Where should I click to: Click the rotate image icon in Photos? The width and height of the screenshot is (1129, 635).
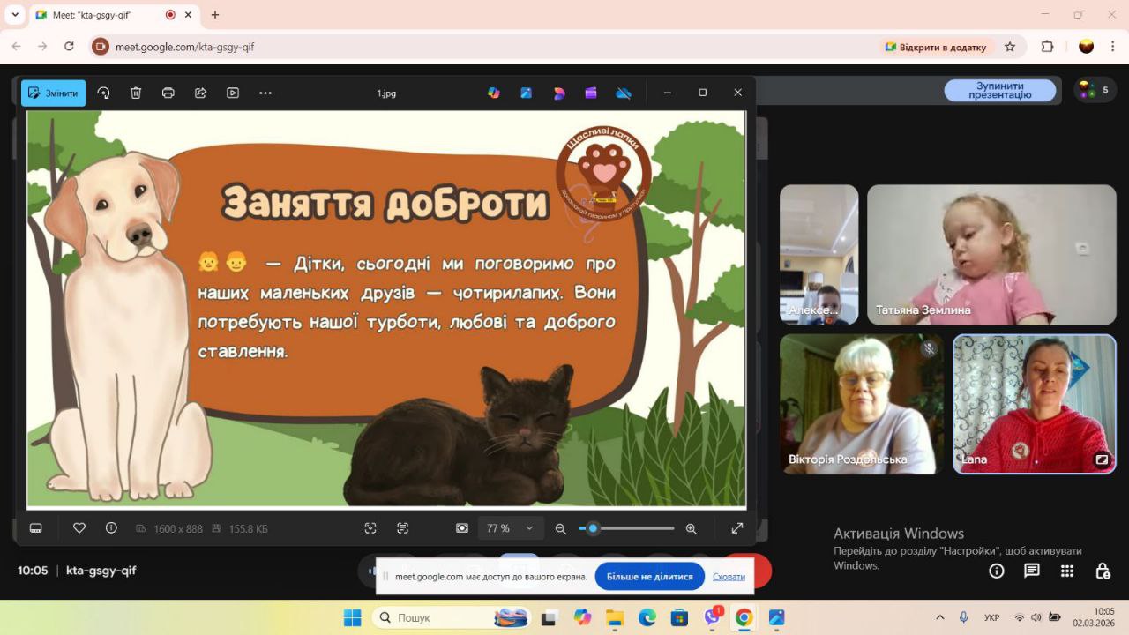coord(103,93)
